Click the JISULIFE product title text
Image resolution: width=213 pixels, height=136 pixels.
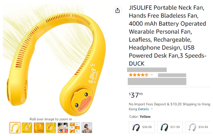(x=168, y=36)
